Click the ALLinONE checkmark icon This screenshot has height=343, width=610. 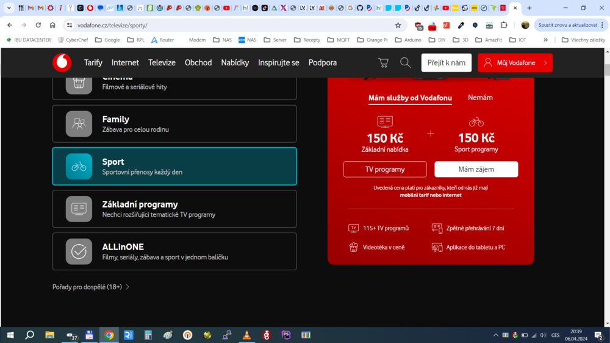(x=79, y=251)
